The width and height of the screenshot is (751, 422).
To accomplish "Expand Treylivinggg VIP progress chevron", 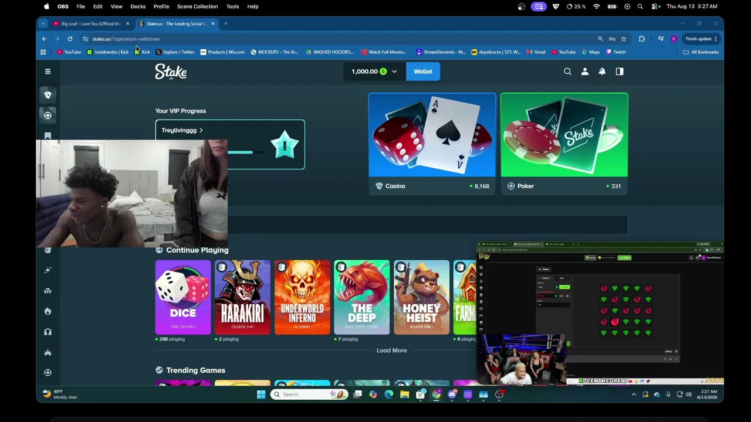I will coord(201,130).
